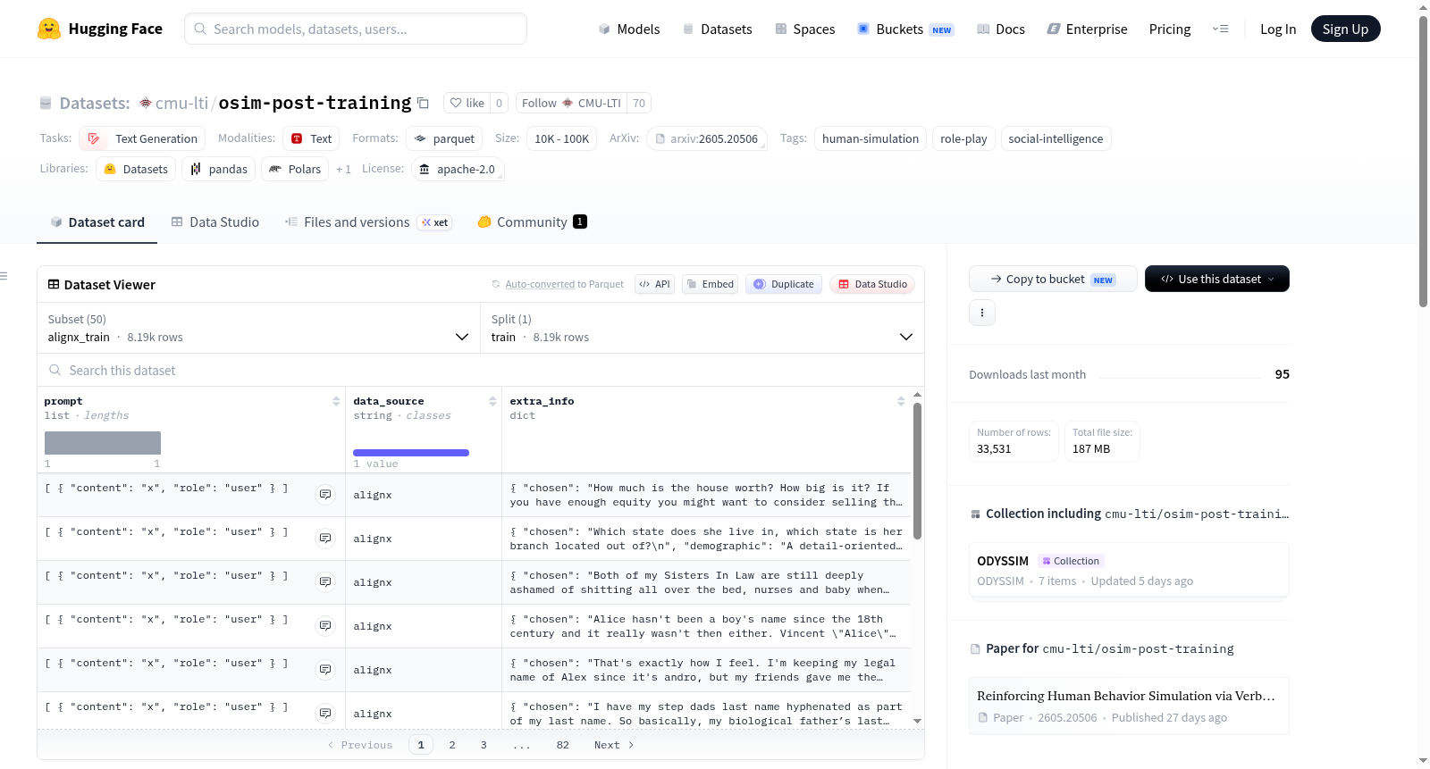Click the Embed button
1430x769 pixels.
(x=710, y=284)
